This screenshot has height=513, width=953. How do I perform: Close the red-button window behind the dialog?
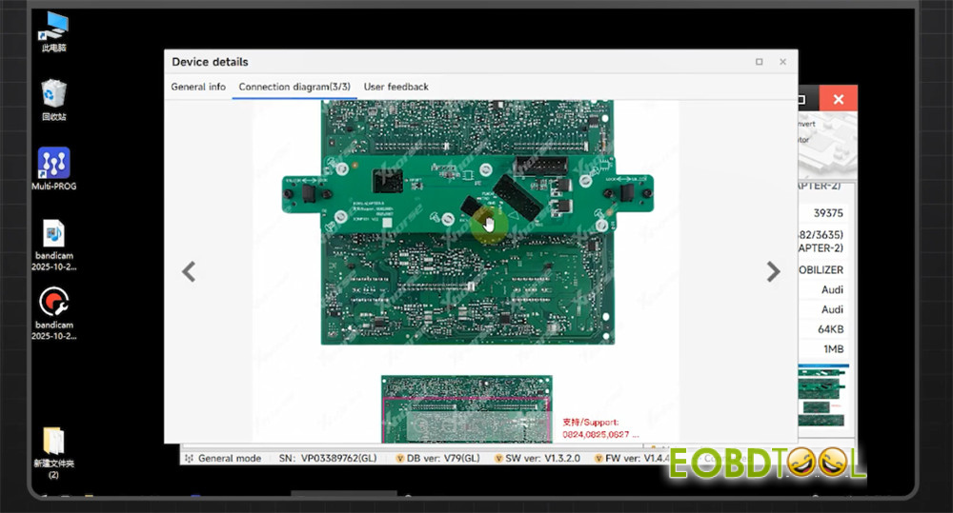(x=838, y=99)
